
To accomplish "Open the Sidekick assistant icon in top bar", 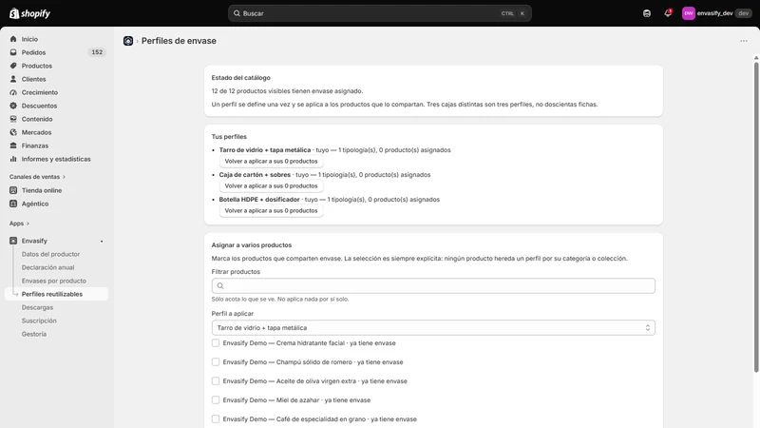I will click(647, 13).
